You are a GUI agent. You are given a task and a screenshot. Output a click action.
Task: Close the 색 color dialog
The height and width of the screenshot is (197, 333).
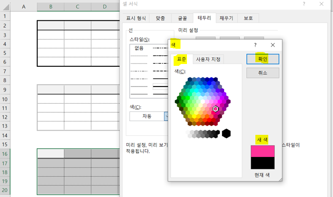pyautogui.click(x=273, y=45)
